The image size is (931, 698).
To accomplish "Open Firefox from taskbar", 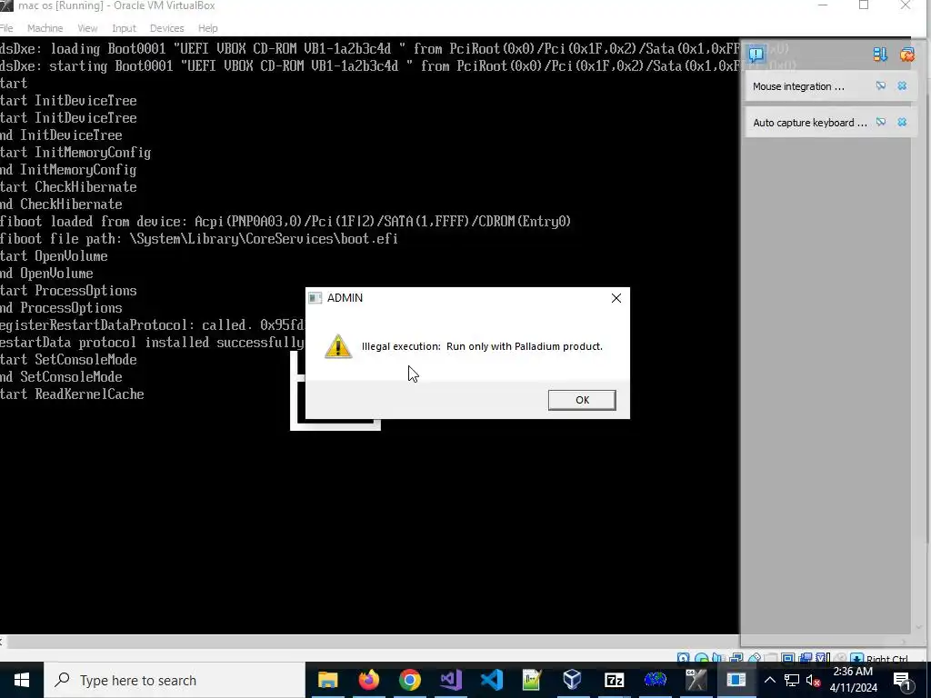I will pyautogui.click(x=369, y=680).
